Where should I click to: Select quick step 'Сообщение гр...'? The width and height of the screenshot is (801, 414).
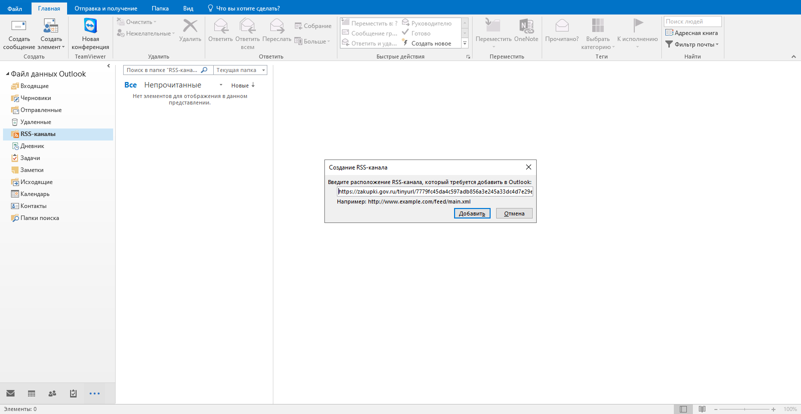tap(369, 33)
